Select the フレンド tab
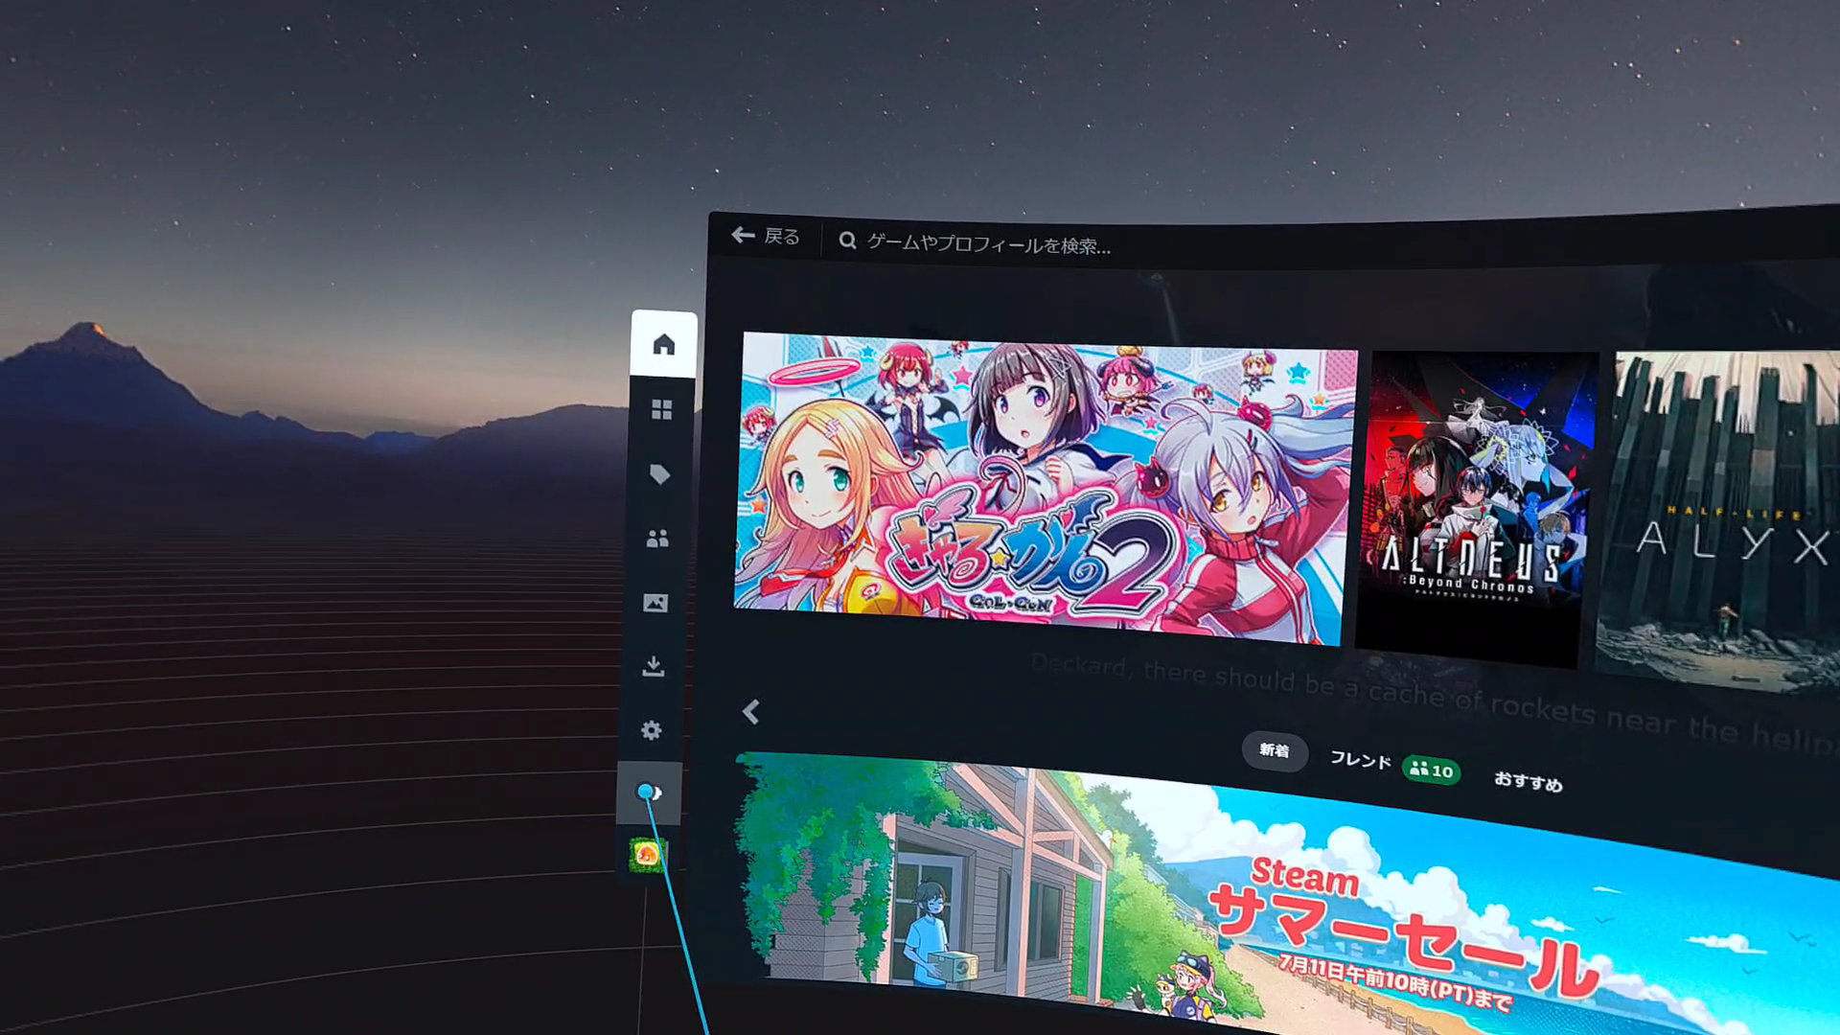Image resolution: width=1840 pixels, height=1035 pixels. [1360, 760]
